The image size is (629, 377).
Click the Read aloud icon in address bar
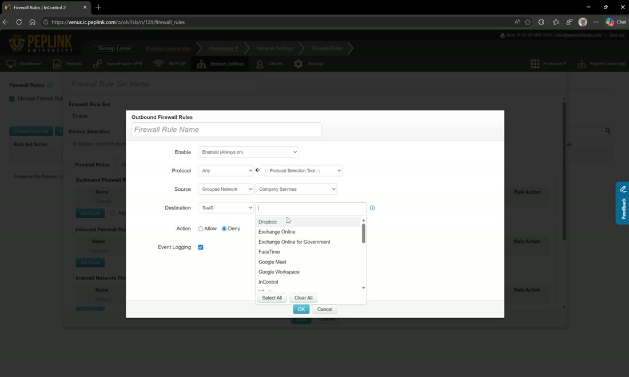(517, 22)
